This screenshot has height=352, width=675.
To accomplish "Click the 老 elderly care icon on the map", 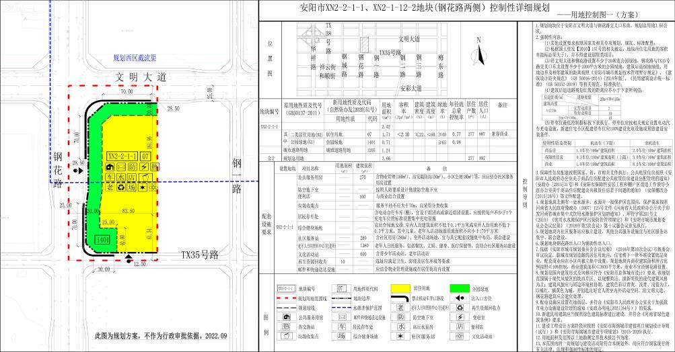I will (110, 187).
